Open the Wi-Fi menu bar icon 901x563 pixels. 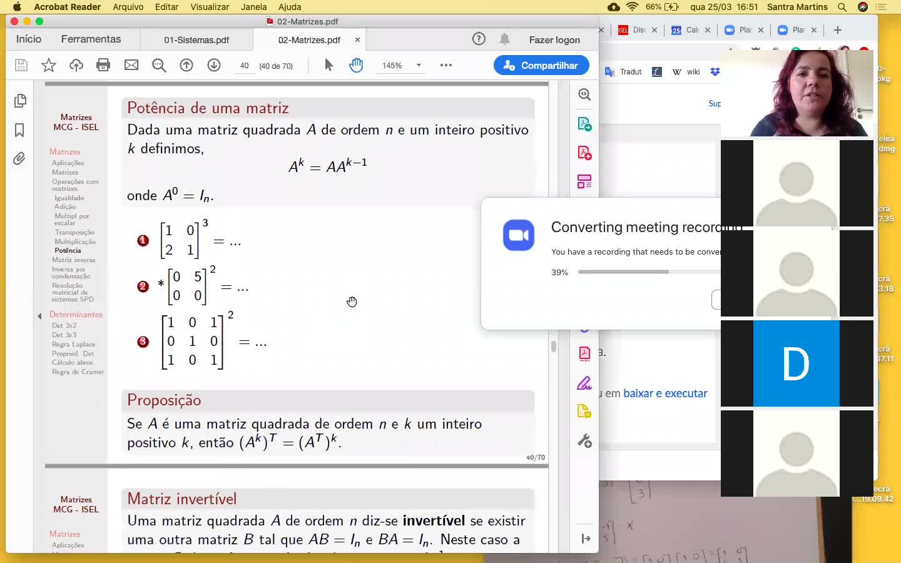click(x=632, y=7)
